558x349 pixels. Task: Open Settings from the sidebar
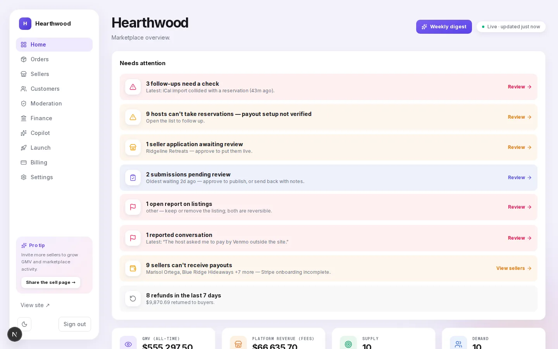click(x=54, y=177)
